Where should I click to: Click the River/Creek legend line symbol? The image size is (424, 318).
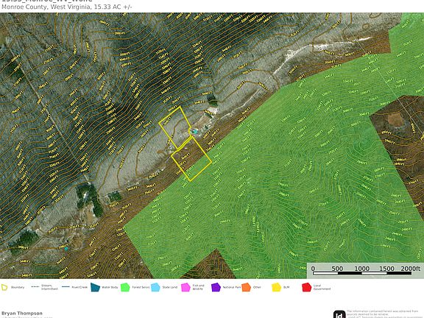(66, 287)
